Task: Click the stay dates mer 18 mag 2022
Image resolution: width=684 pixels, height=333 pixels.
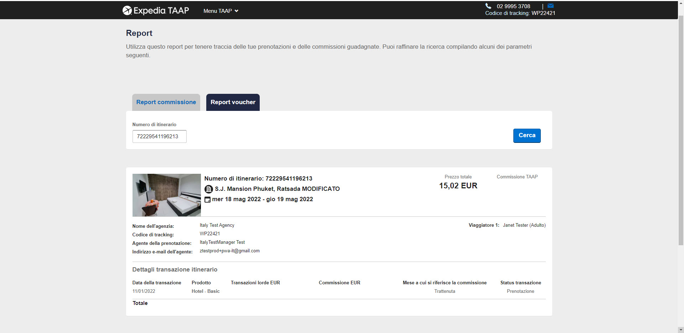Action: click(263, 199)
